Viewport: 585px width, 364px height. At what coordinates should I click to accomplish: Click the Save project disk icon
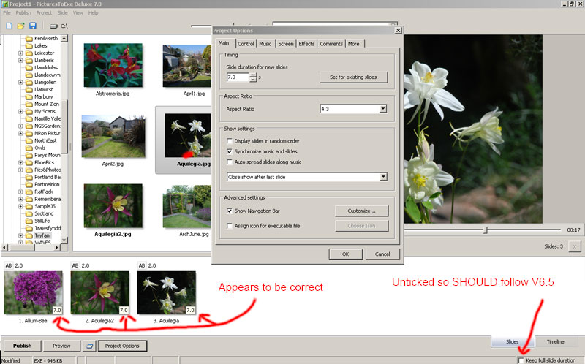point(33,26)
